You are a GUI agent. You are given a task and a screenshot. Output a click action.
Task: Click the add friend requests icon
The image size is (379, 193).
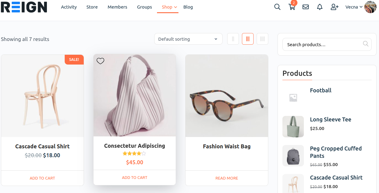[x=335, y=7]
